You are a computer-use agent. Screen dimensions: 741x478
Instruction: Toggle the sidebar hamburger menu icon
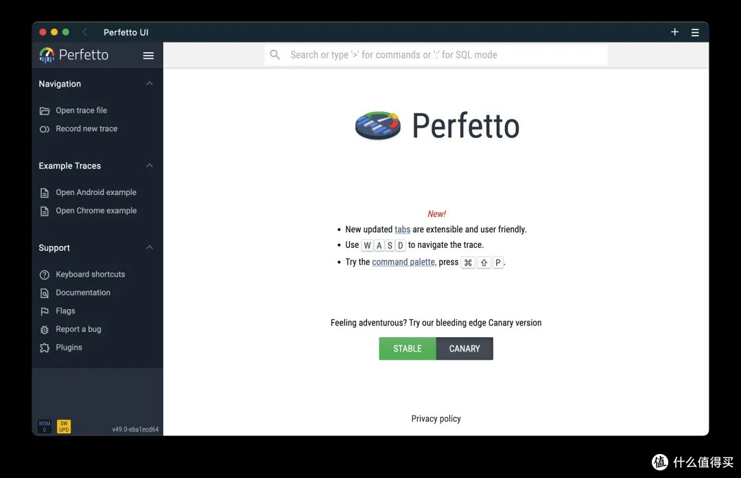click(148, 56)
